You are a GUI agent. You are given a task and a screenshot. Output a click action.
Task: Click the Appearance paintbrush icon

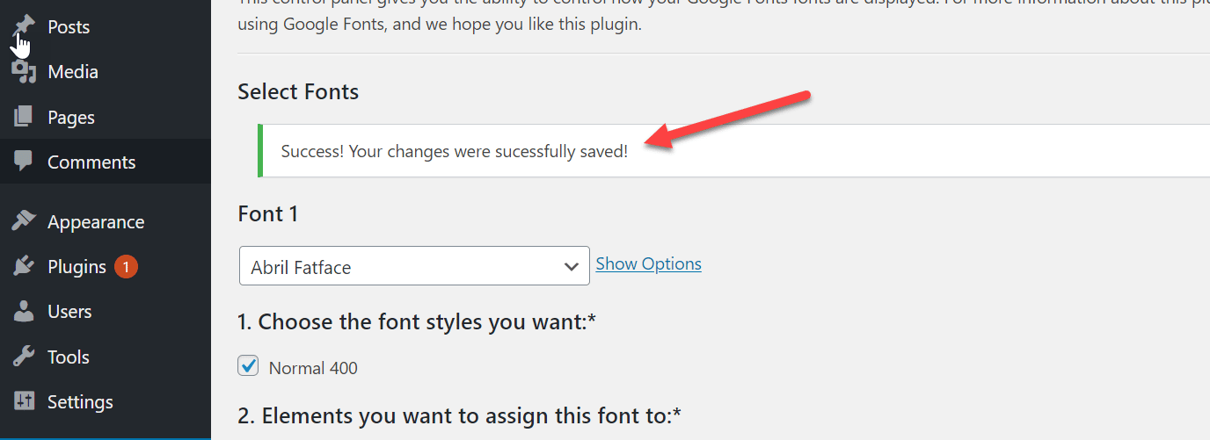tap(24, 221)
